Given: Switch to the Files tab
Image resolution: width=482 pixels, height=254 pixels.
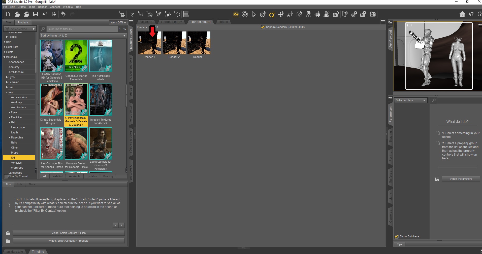Looking at the screenshot, I should (x=9, y=22).
